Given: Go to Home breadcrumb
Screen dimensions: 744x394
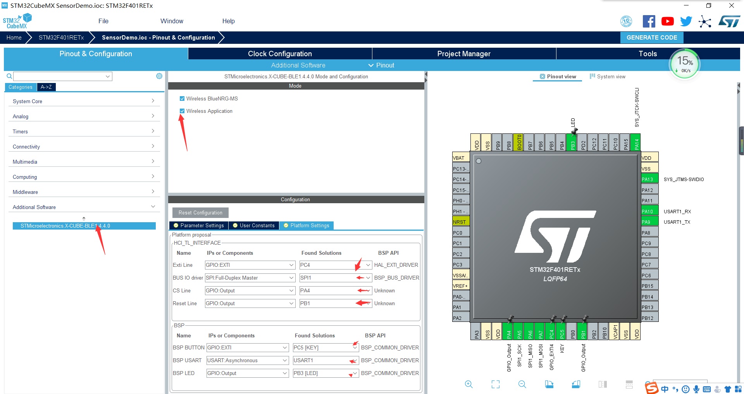Looking at the screenshot, I should (x=14, y=37).
